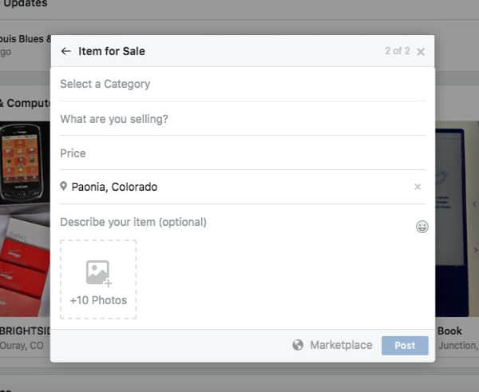Screen dimensions: 479x392
Task: Select the +10 Photos upload box
Action: [x=98, y=279]
